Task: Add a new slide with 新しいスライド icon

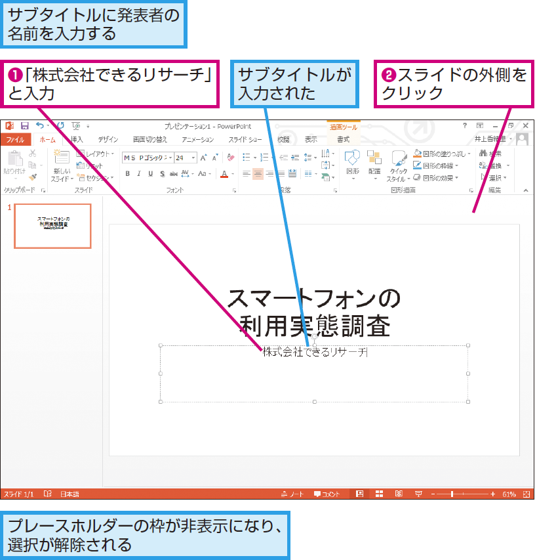Action: click(62, 158)
